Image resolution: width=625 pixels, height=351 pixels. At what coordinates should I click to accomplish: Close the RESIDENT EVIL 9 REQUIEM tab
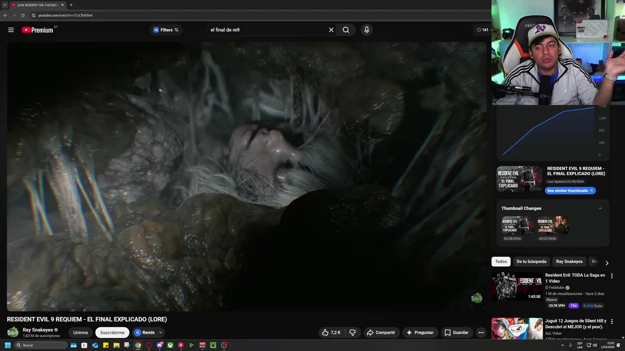(x=62, y=5)
